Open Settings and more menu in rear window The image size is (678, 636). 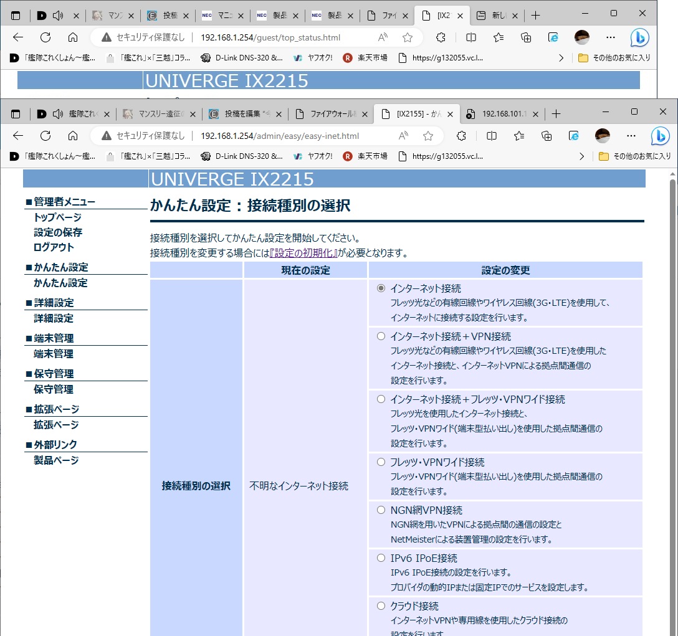click(x=611, y=37)
